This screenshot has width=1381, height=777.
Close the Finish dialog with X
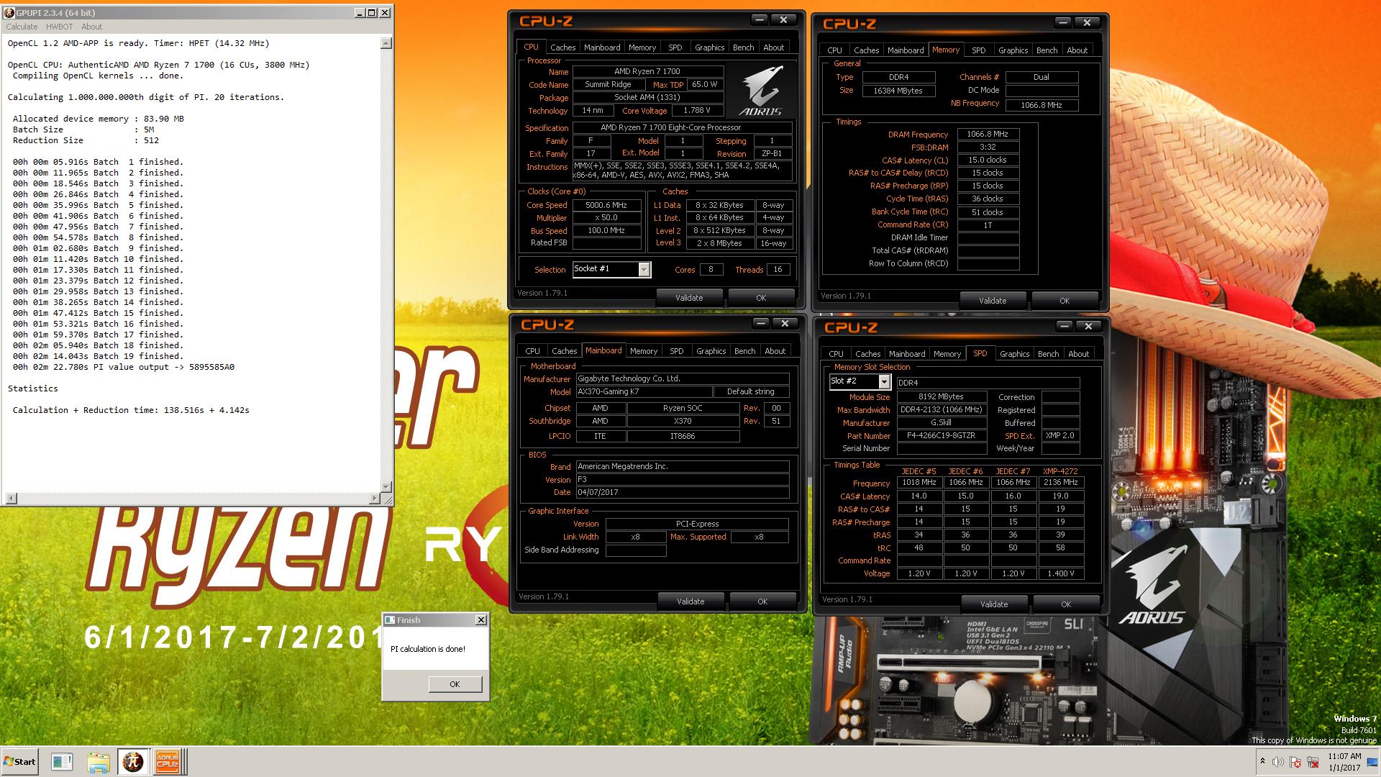point(481,619)
